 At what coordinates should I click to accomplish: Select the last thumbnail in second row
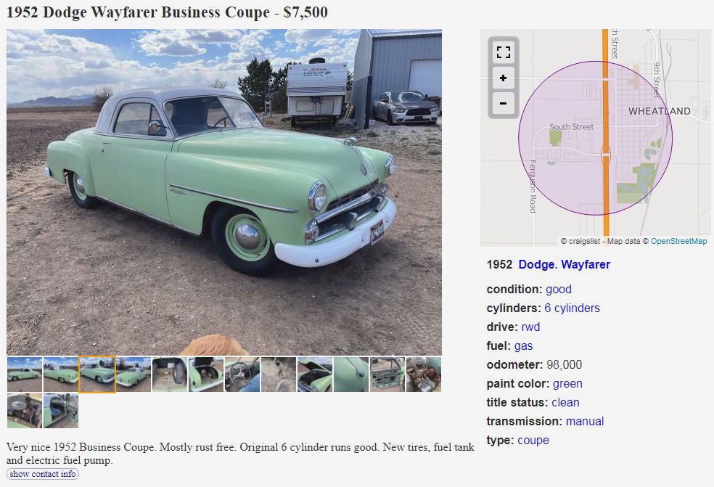(x=61, y=411)
